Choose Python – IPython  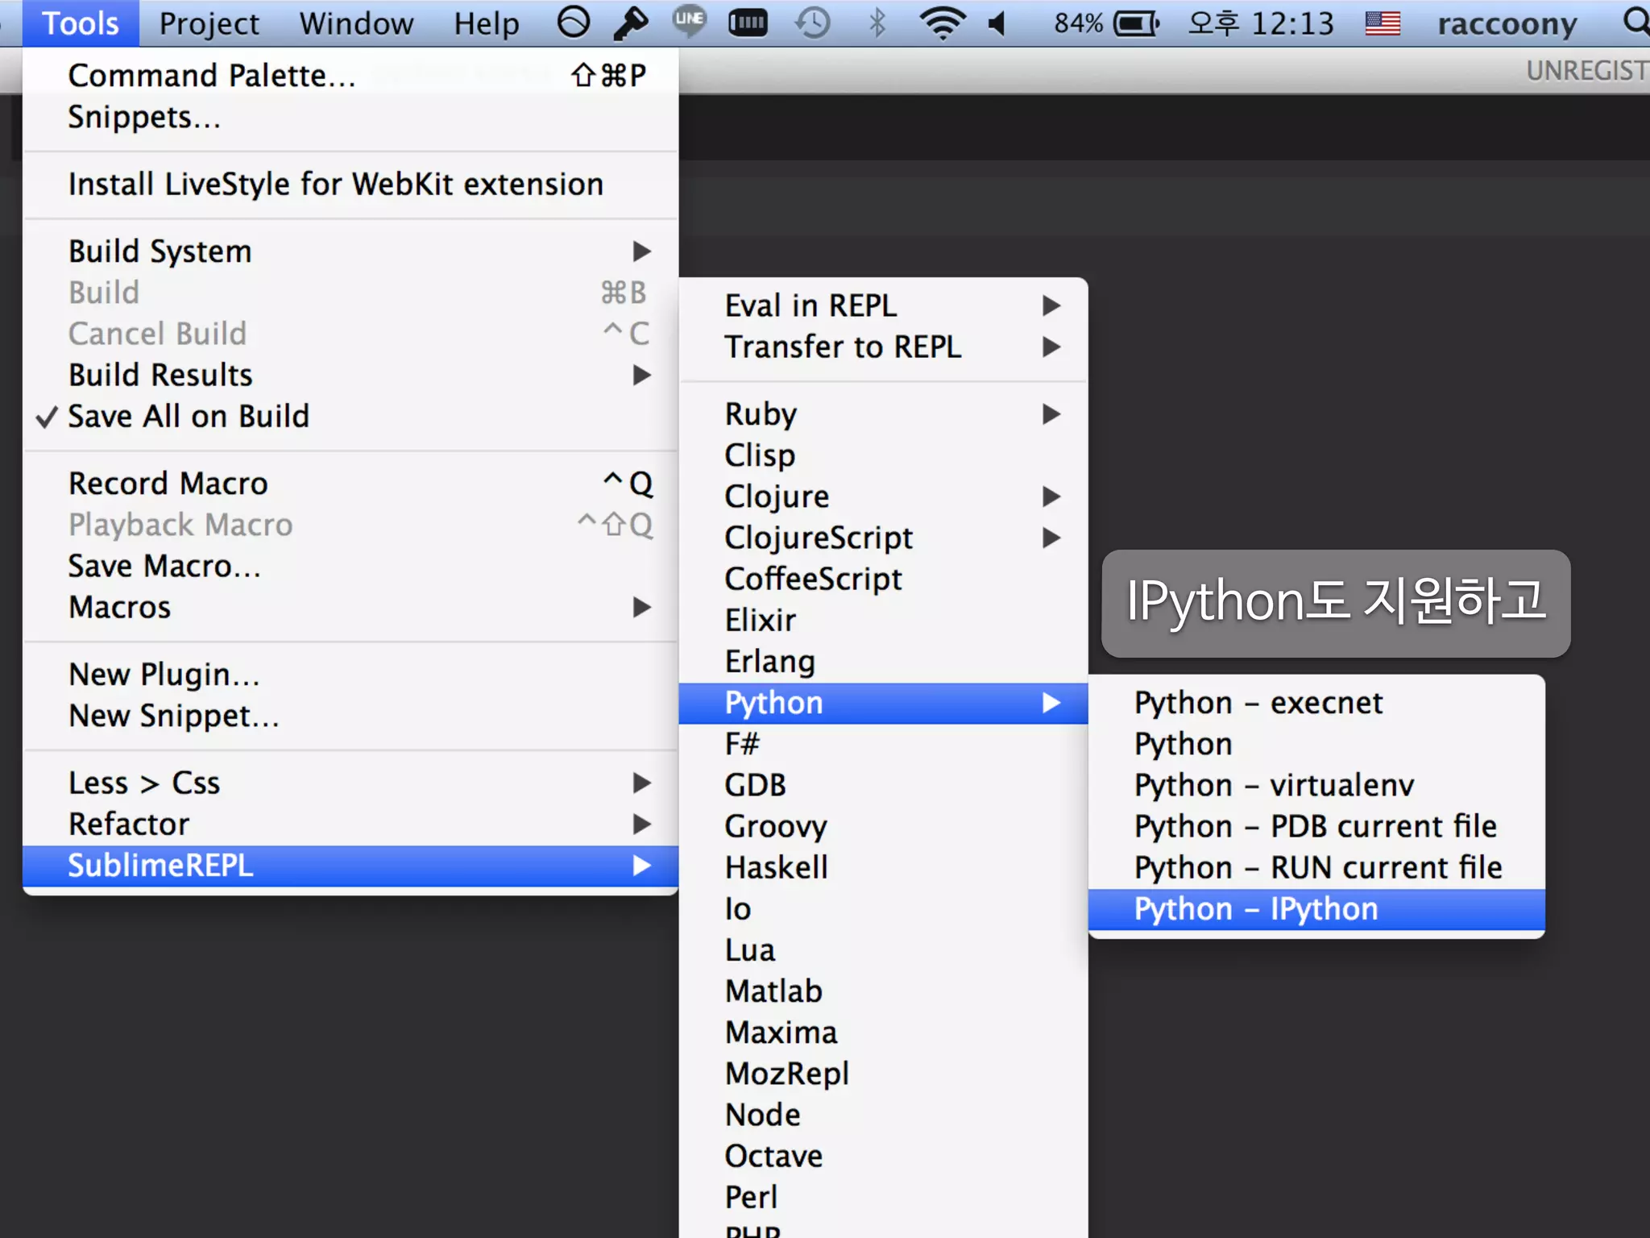point(1316,909)
